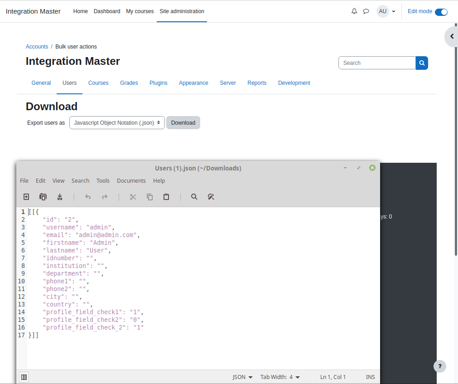Switch to the Users tab
Screen dimensions: 458x384
69,83
